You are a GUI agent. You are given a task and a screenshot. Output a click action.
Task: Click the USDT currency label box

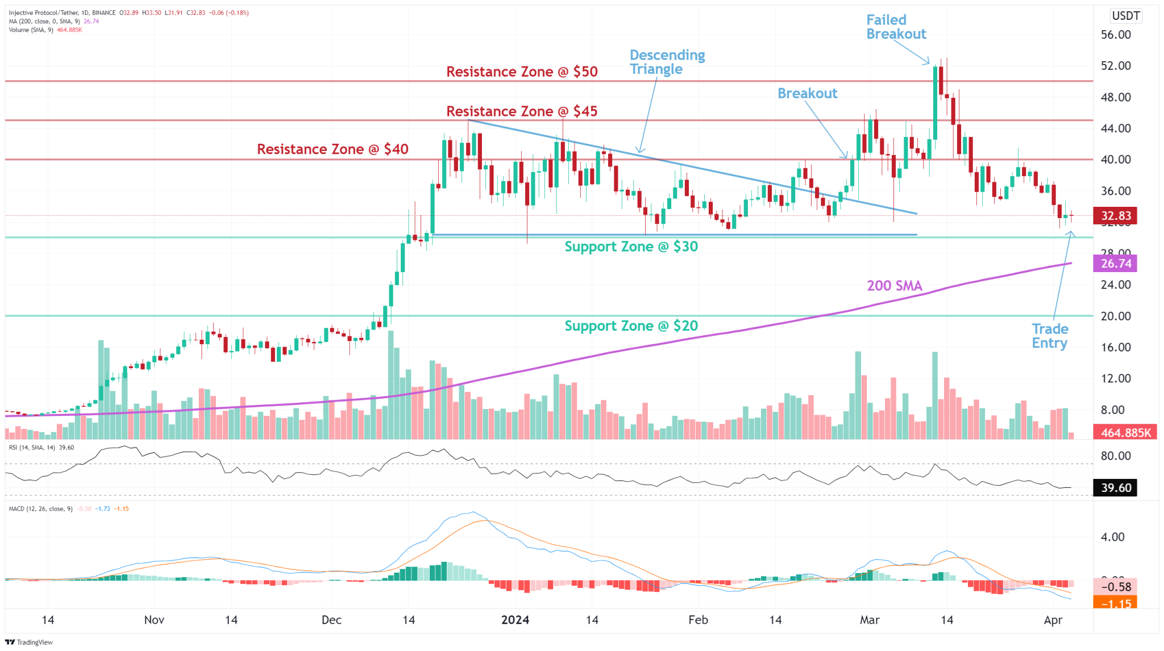[x=1125, y=15]
